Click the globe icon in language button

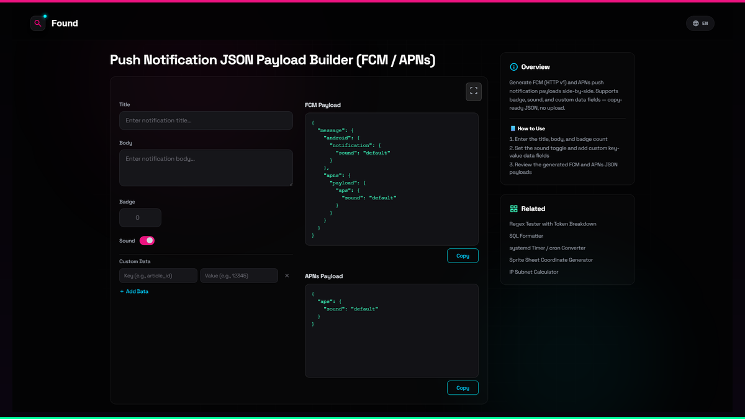[x=696, y=23]
